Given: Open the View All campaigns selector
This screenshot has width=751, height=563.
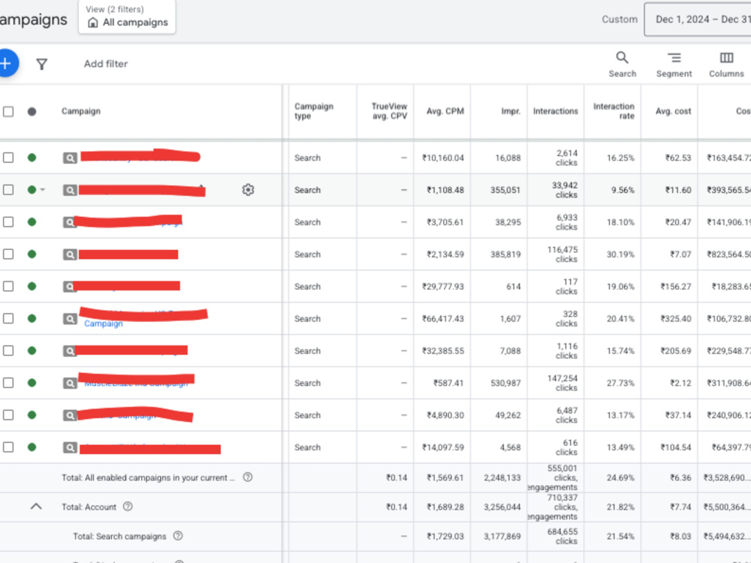Looking at the screenshot, I should (x=127, y=17).
